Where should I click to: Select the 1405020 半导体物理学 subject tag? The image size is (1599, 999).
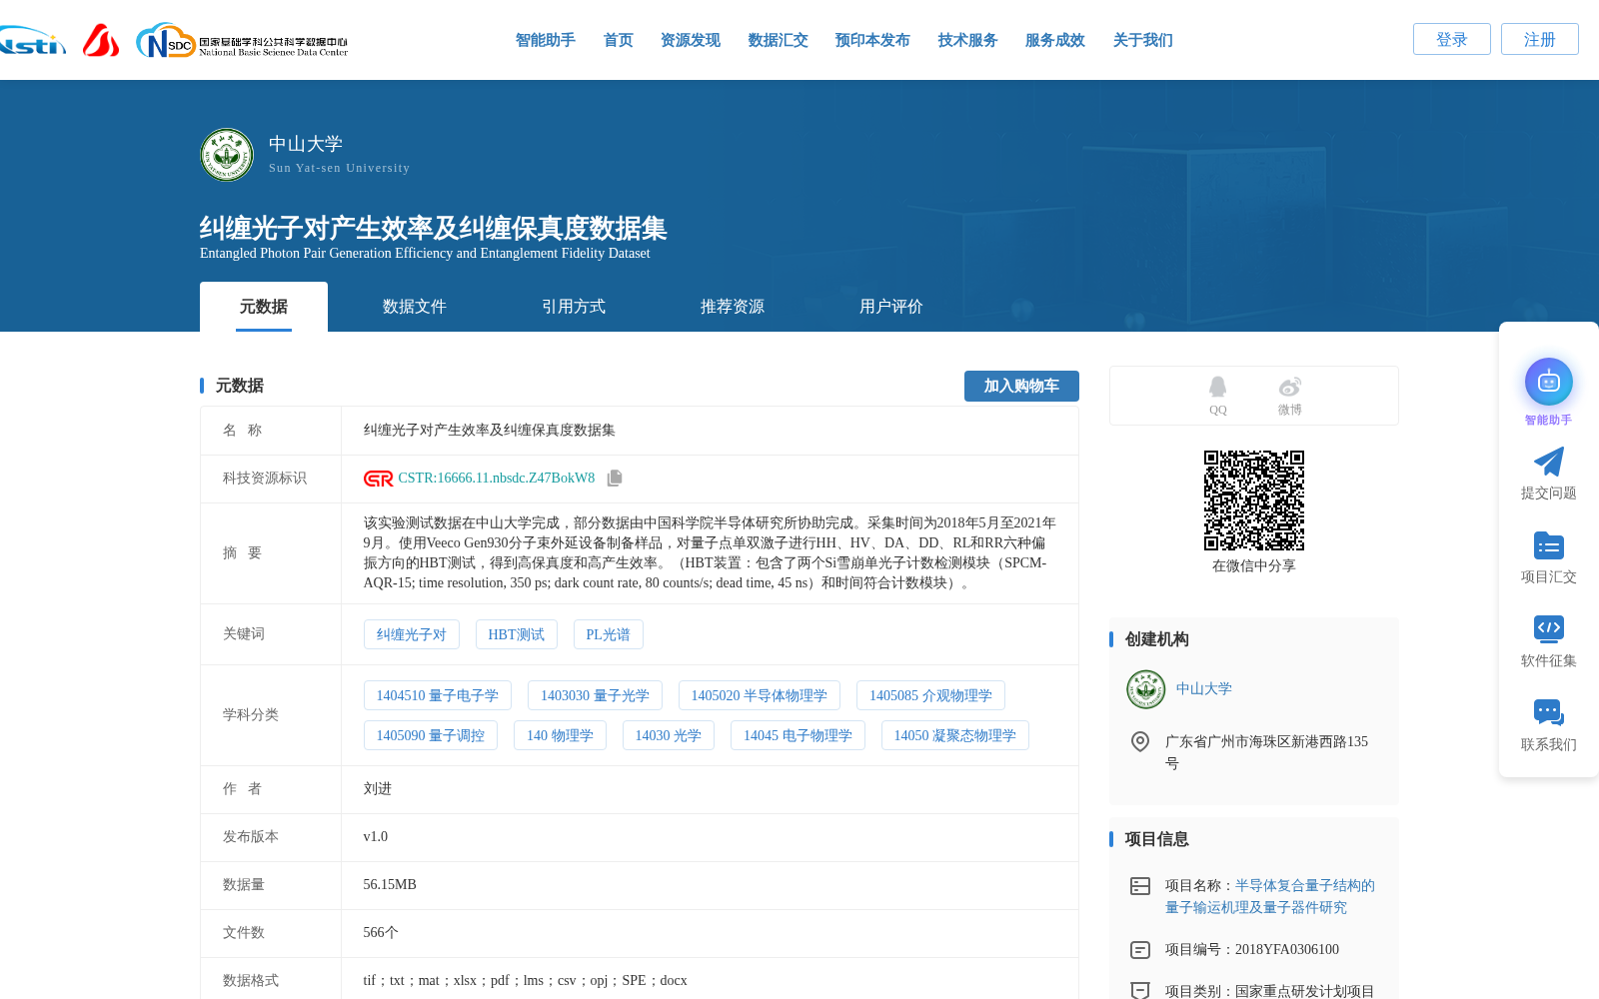click(759, 695)
